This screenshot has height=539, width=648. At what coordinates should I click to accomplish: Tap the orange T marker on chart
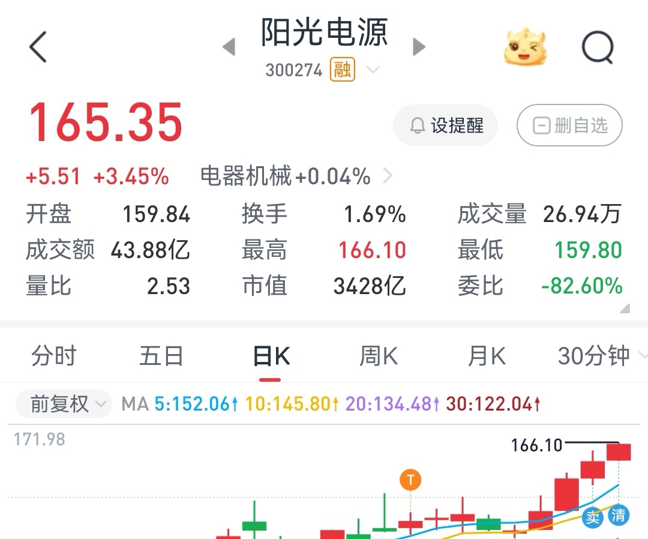410,480
